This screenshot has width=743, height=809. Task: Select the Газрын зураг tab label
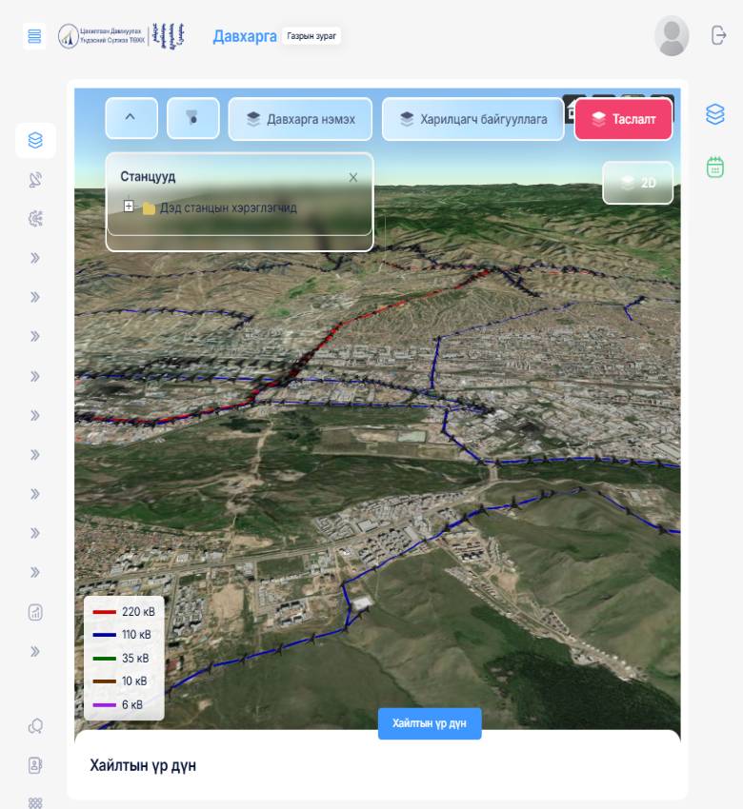(311, 36)
